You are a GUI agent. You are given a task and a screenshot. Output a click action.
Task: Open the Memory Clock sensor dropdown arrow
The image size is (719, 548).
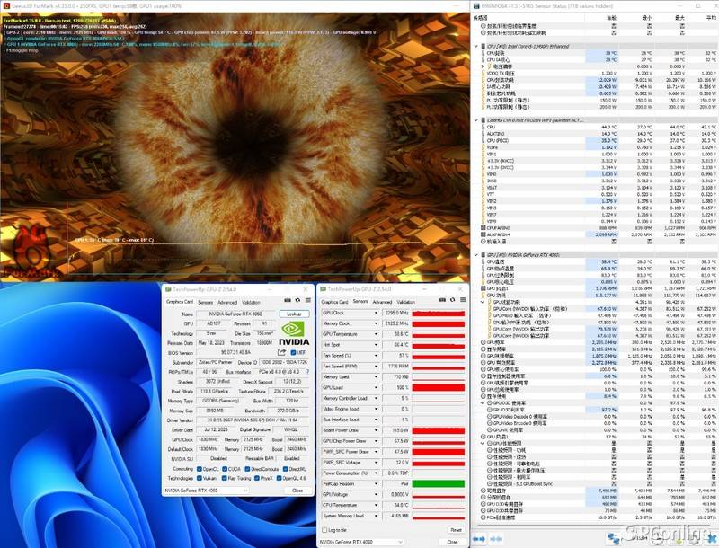pos(376,323)
